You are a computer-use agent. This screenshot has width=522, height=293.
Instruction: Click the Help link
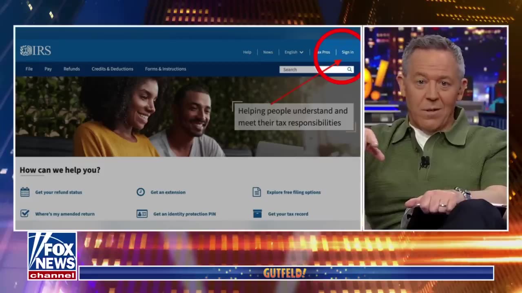click(247, 52)
